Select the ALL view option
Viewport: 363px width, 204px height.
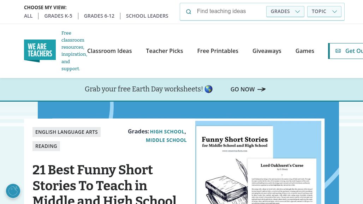click(x=28, y=16)
